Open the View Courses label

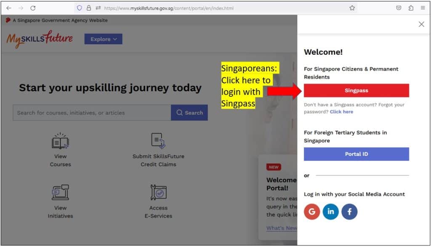pyautogui.click(x=61, y=160)
